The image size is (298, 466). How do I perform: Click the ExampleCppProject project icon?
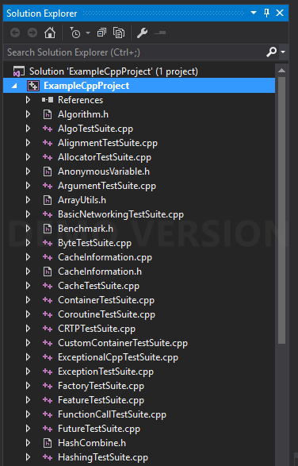tap(33, 86)
